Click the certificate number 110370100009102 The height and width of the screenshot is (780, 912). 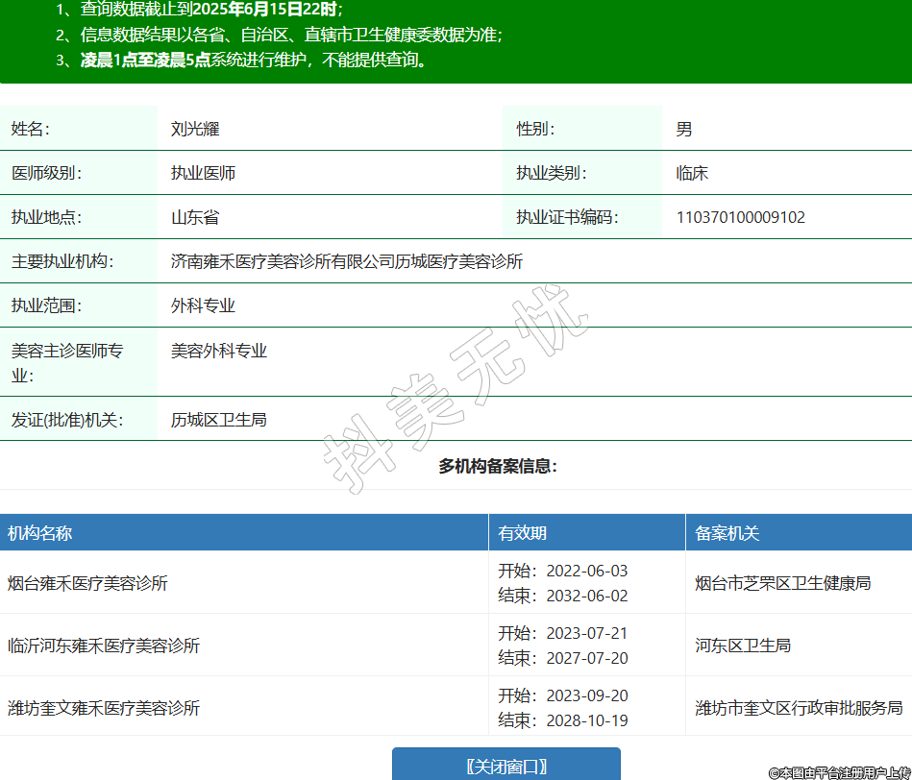pyautogui.click(x=741, y=217)
